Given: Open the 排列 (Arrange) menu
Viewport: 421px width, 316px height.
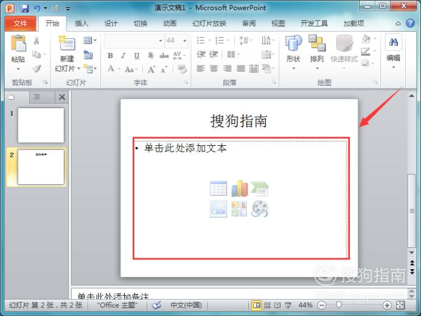Looking at the screenshot, I should (317, 52).
